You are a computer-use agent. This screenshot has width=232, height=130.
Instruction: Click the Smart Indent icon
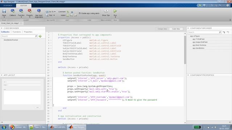click(x=68, y=15)
